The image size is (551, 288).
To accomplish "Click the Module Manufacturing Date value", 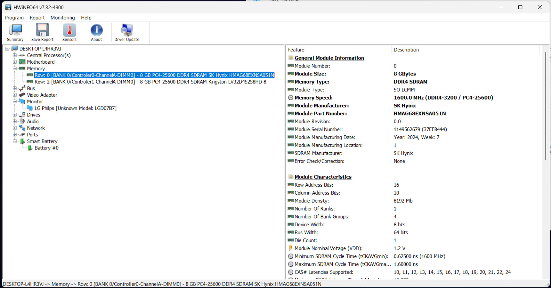I will coord(416,137).
